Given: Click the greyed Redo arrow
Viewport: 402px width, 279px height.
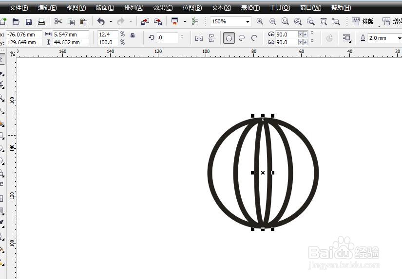Looking at the screenshot, I should [121, 21].
